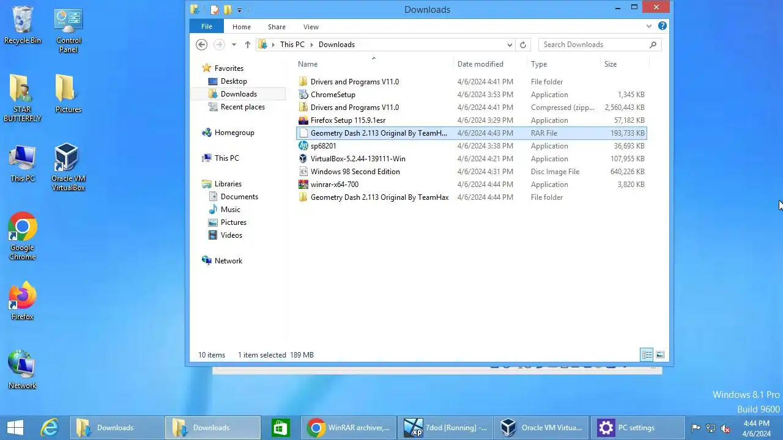
Task: Open Customize Quick Access Toolbar dropdown
Action: coord(239,10)
